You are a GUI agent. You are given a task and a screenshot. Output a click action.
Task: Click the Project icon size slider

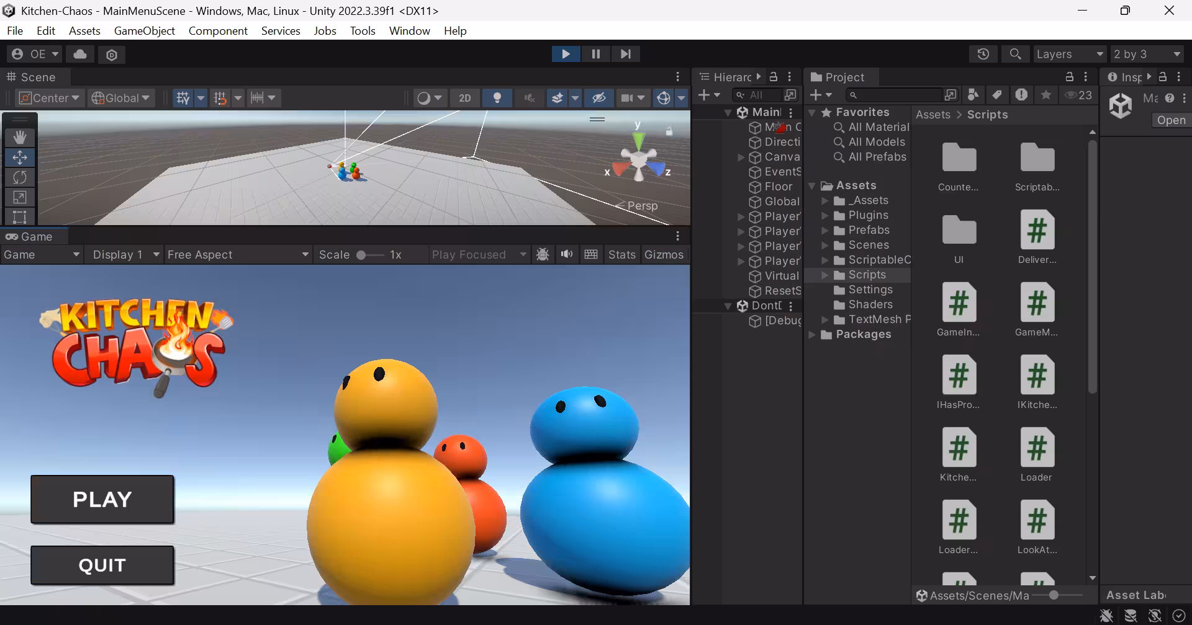pos(1058,595)
